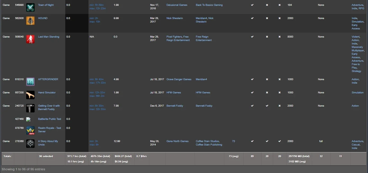Click the Battlerite Public Test broken image

(29, 119)
